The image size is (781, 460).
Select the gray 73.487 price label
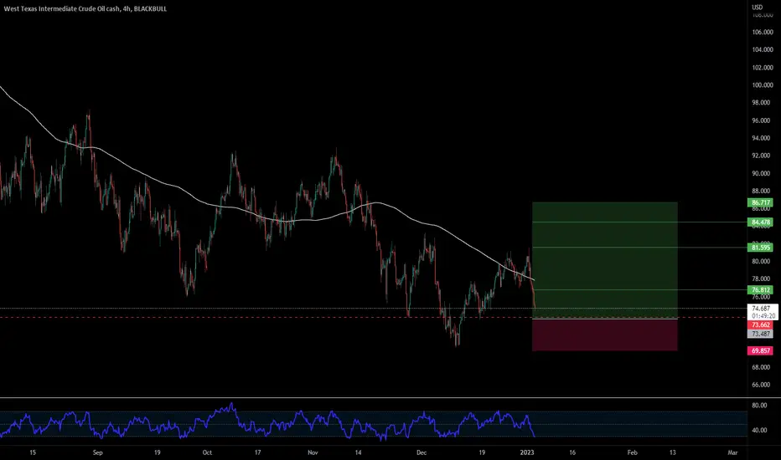coord(760,334)
